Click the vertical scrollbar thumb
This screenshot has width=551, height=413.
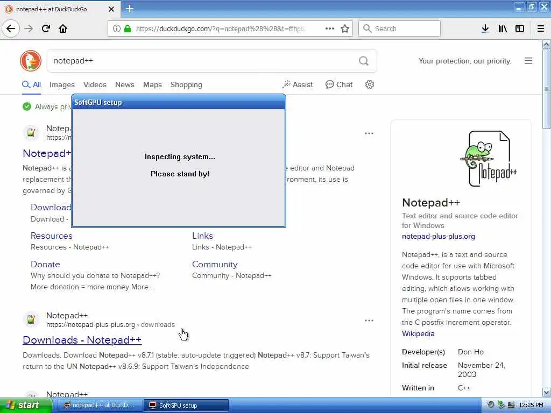[x=547, y=89]
